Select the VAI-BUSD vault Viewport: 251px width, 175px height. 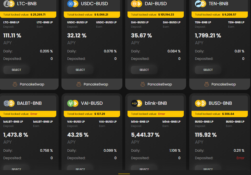tap(80, 168)
